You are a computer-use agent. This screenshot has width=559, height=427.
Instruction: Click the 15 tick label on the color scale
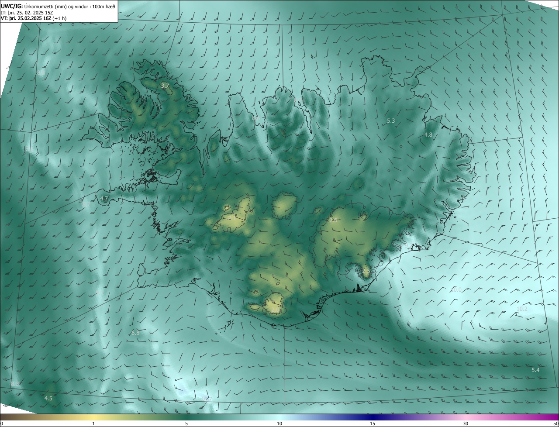pyautogui.click(x=373, y=424)
